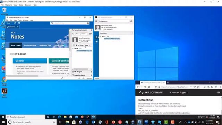The width and height of the screenshot is (222, 125).
Task: Open the HCL Software page hamburger menu
Action: pos(219,93)
